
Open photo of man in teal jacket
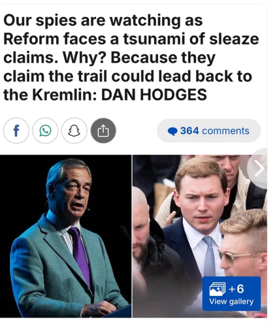coord(66,236)
